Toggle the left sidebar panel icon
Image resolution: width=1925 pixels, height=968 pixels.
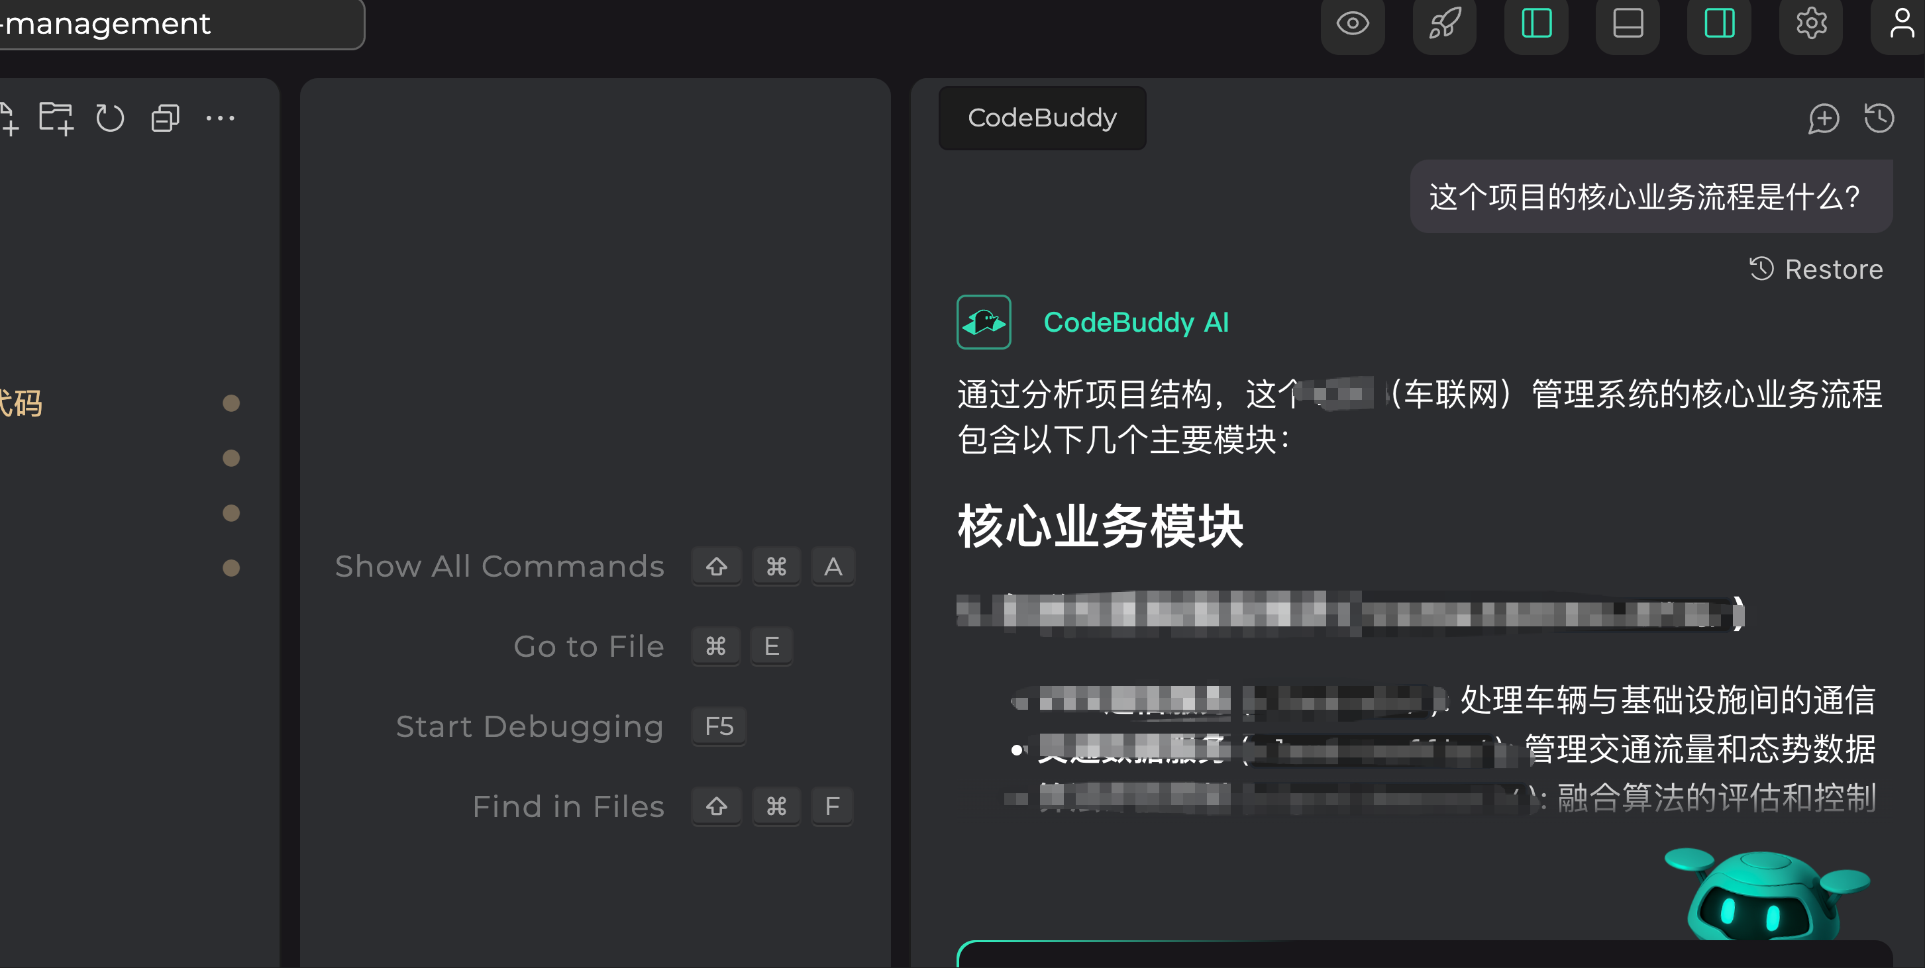pyautogui.click(x=1536, y=24)
